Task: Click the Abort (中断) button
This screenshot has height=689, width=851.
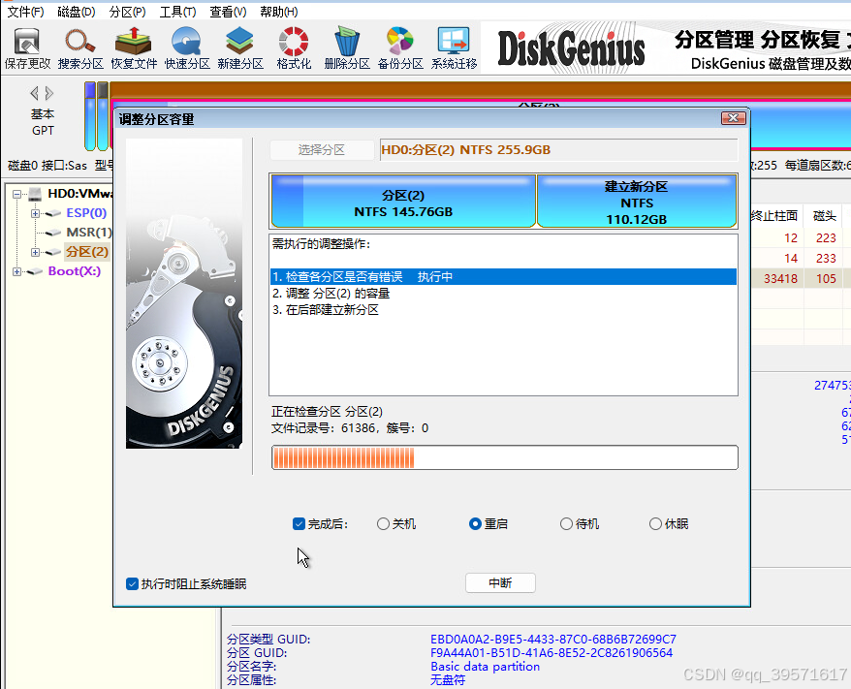Action: tap(500, 583)
